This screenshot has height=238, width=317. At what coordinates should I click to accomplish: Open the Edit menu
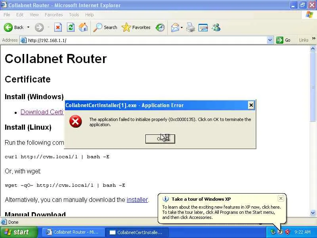19,15
